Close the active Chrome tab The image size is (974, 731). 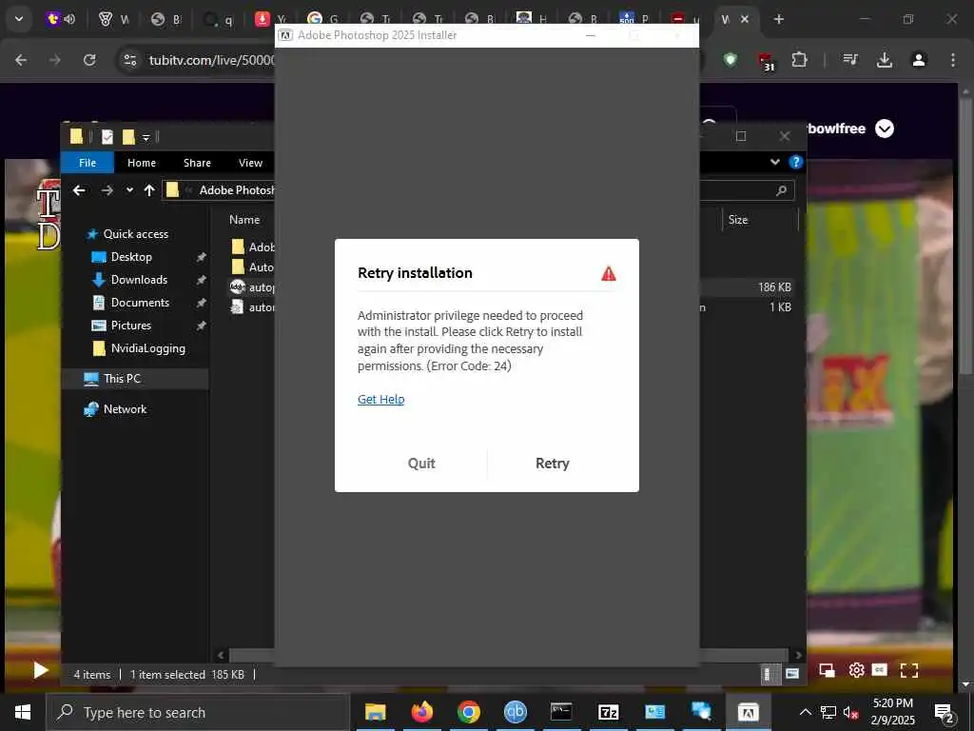point(744,19)
